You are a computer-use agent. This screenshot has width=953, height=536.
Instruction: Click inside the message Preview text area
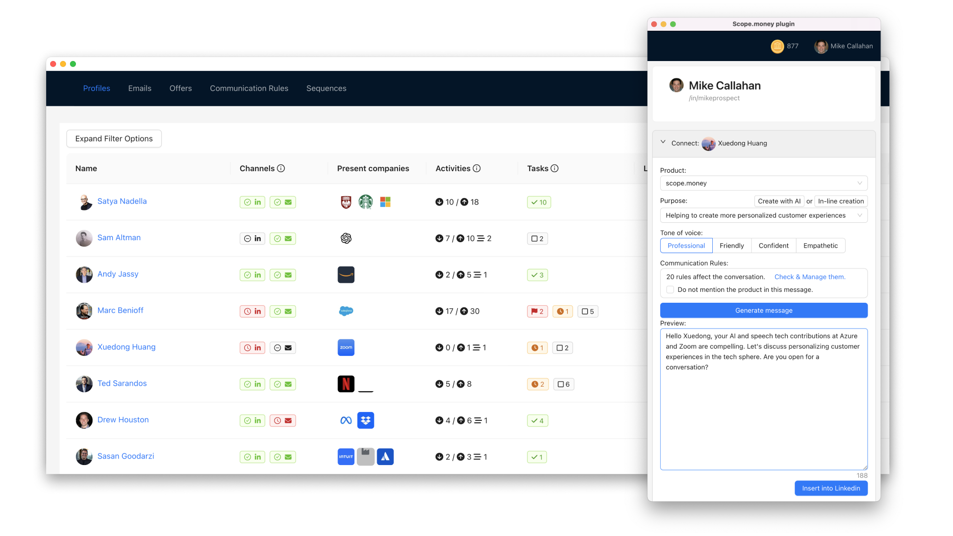tap(763, 407)
